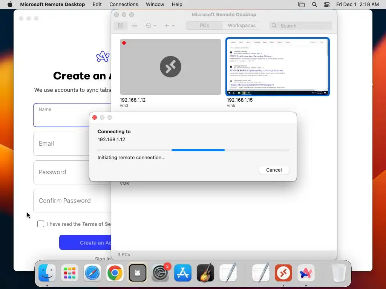Check the I have read the Terms checkbox
Viewport: 386px width, 289px height.
41,224
